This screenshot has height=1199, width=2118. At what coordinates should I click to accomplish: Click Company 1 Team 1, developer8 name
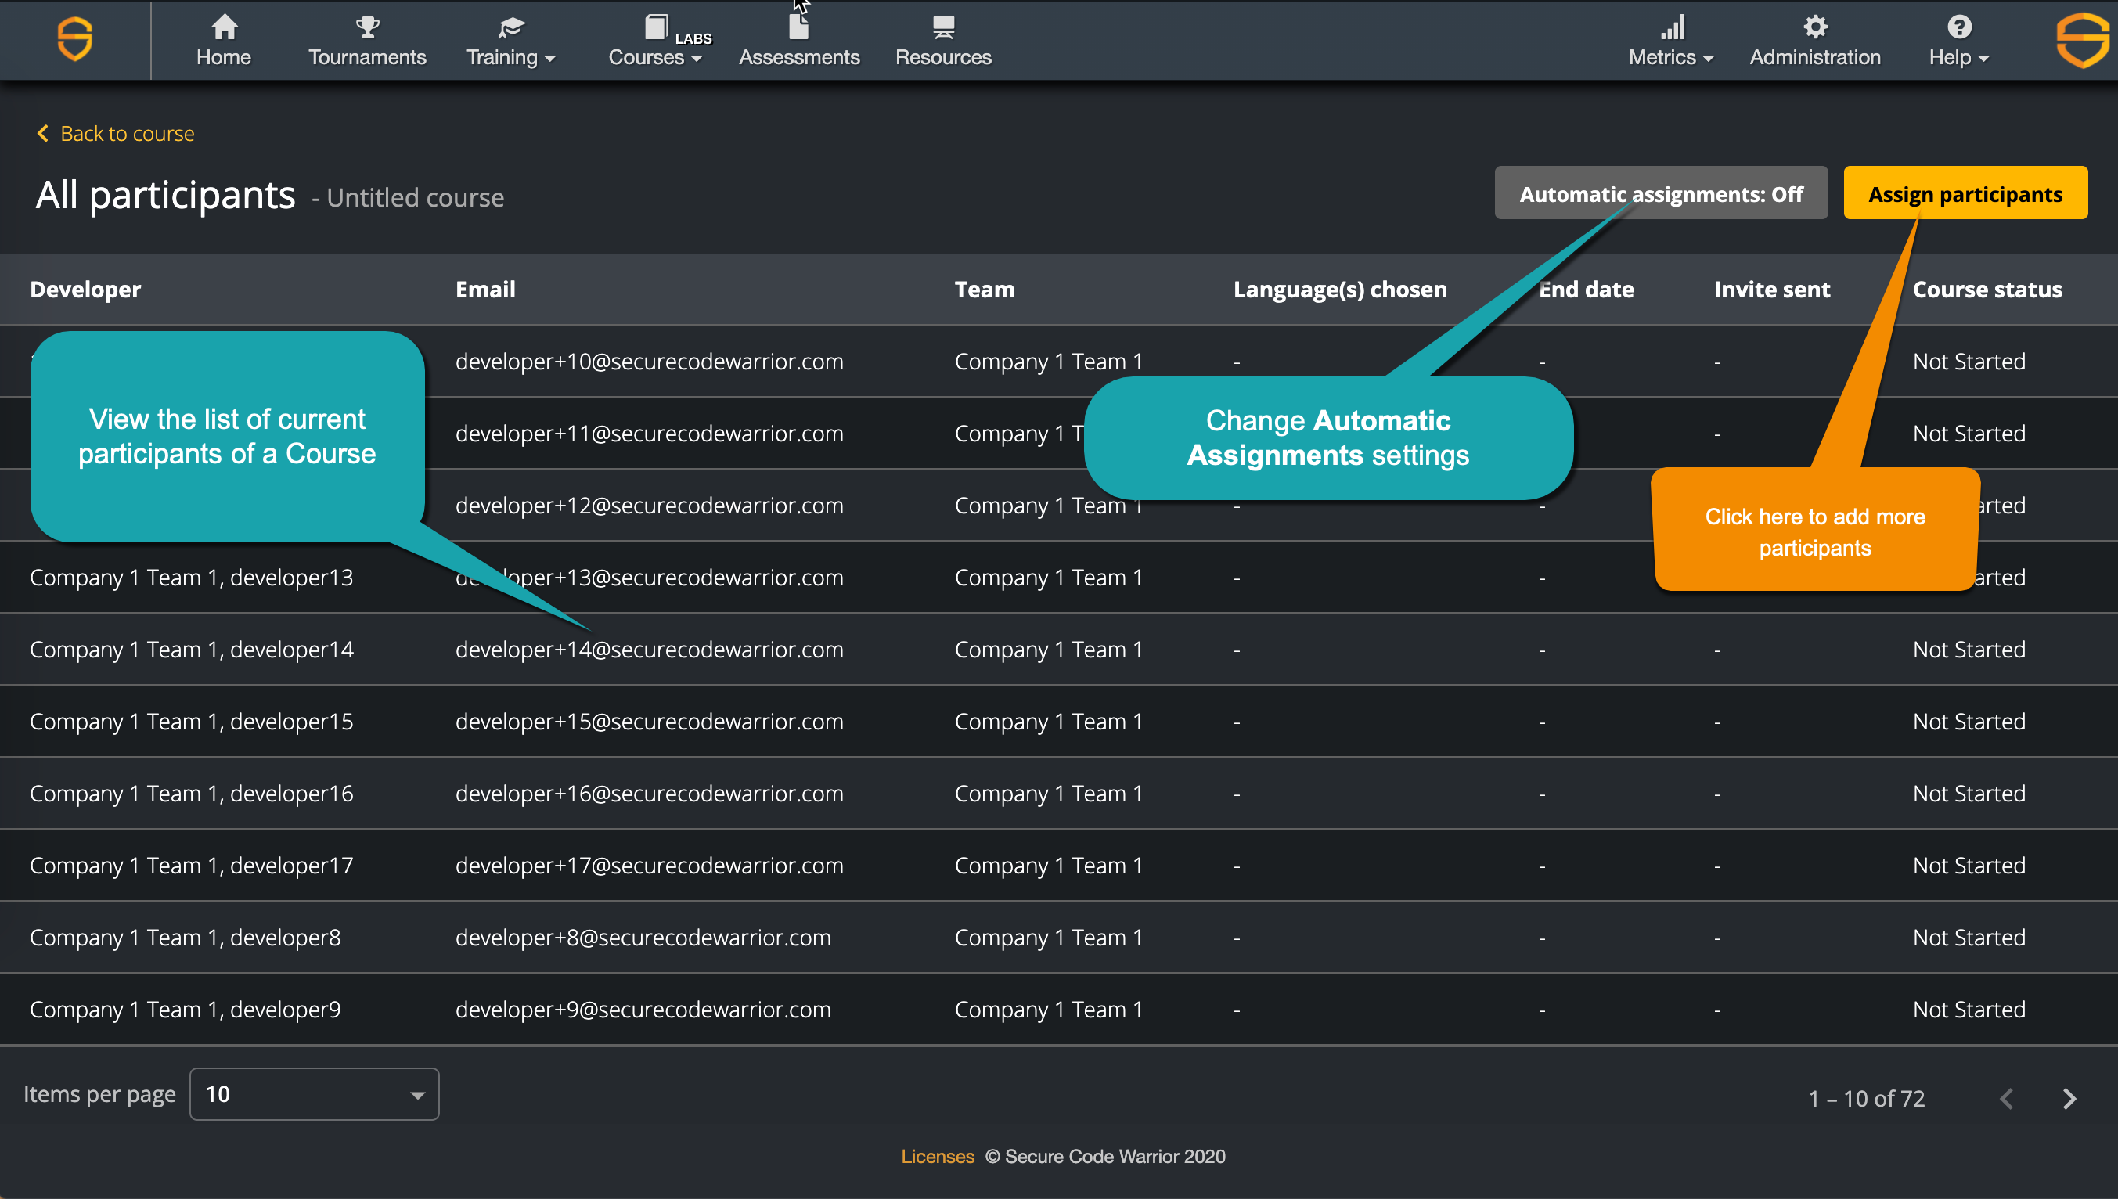click(185, 937)
